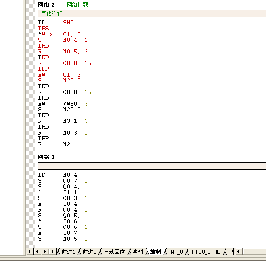Viewport: 266px width, 261px height.
Task: Click the red M20.0, 1 operand
Action: pos(77,80)
